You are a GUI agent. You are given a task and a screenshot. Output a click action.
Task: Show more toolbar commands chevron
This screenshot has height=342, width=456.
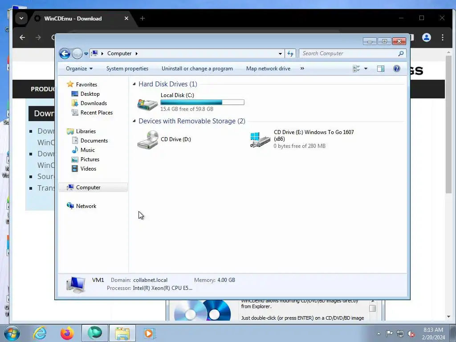302,69
